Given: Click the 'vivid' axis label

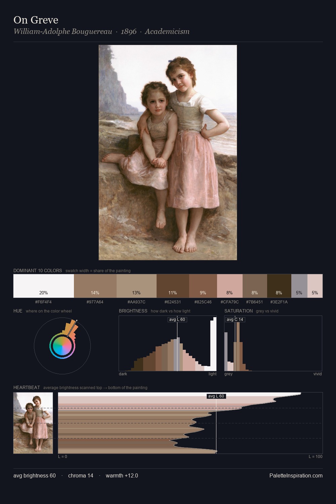Looking at the screenshot, I should click(318, 374).
